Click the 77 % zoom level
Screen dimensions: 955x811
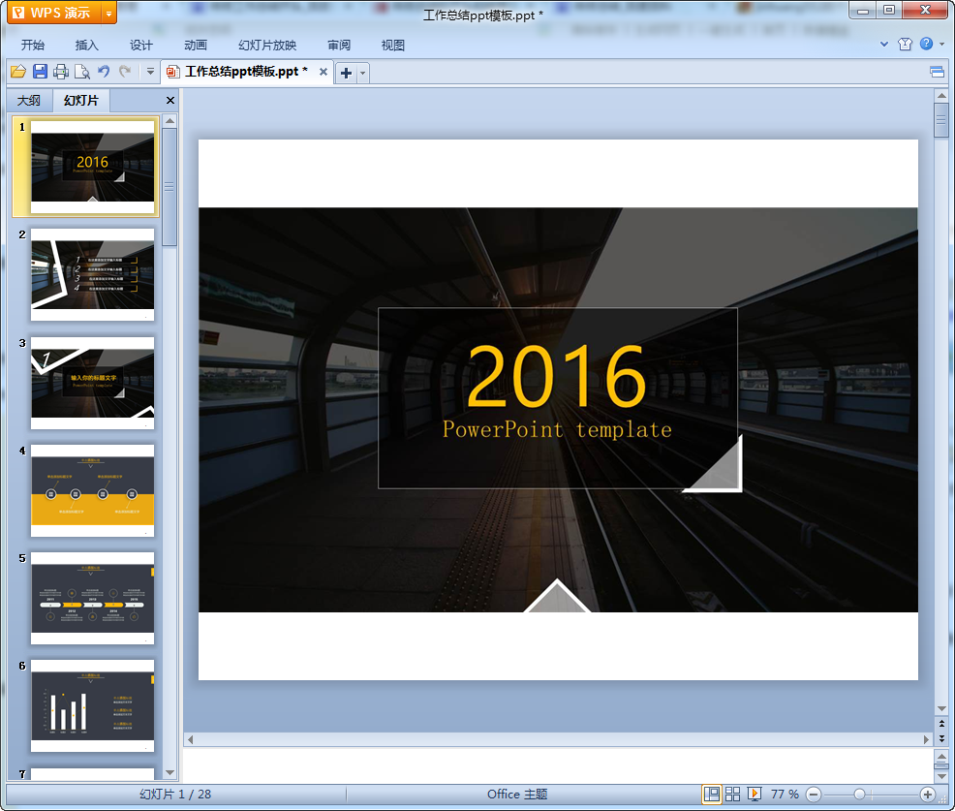pyautogui.click(x=785, y=794)
